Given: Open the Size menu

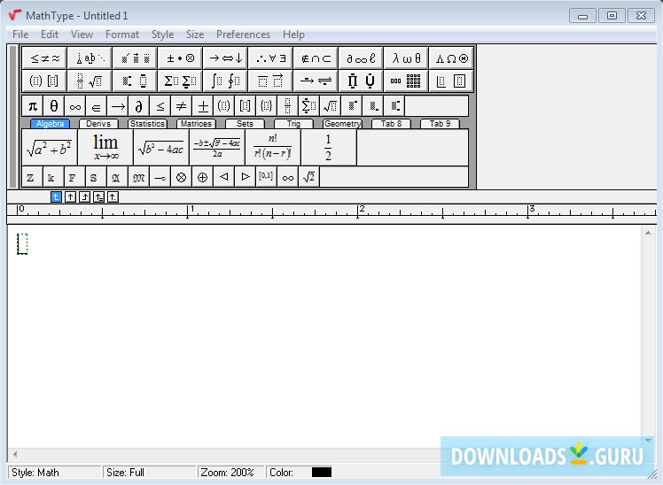Looking at the screenshot, I should (x=195, y=35).
